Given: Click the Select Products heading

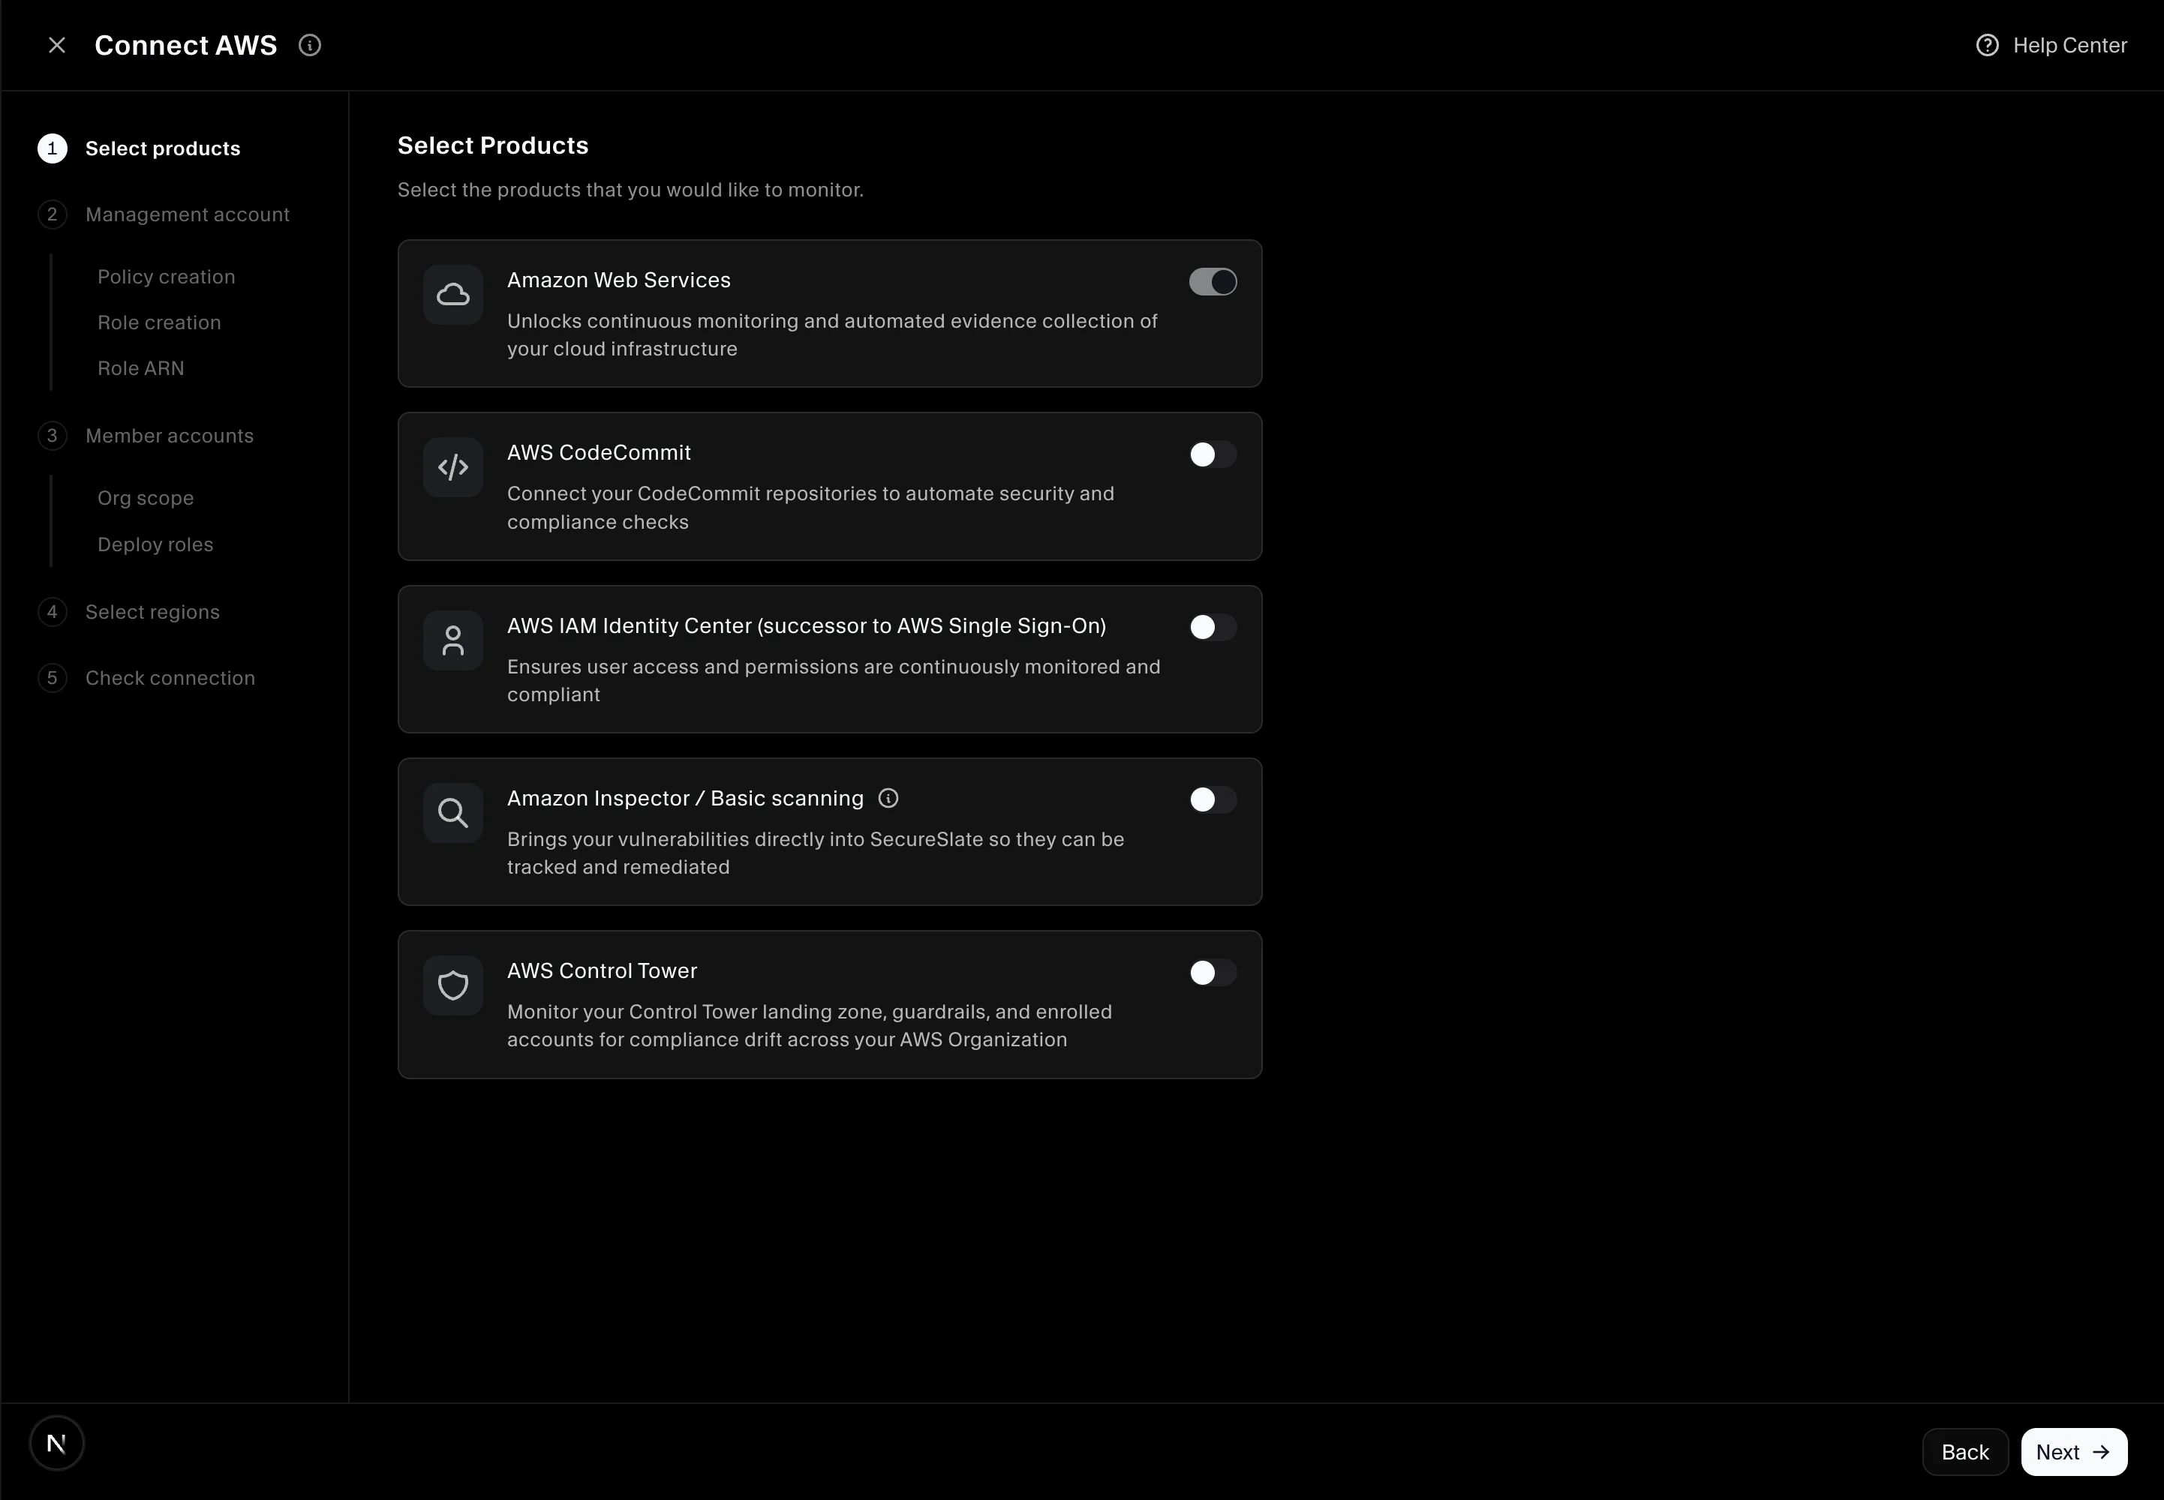Looking at the screenshot, I should tap(492, 145).
